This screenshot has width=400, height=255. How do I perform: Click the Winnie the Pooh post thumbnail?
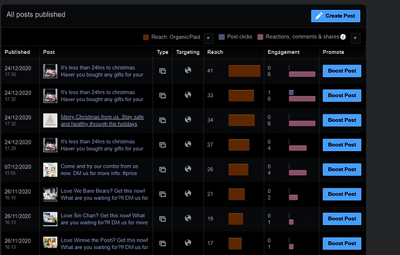pos(50,244)
